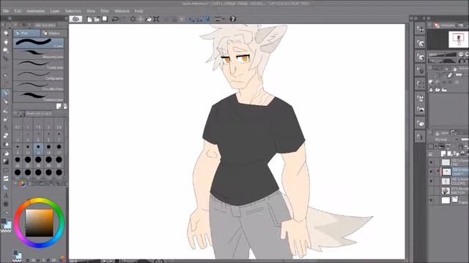Select the main drawing color swatch
This screenshot has width=469, height=263.
(3, 221)
